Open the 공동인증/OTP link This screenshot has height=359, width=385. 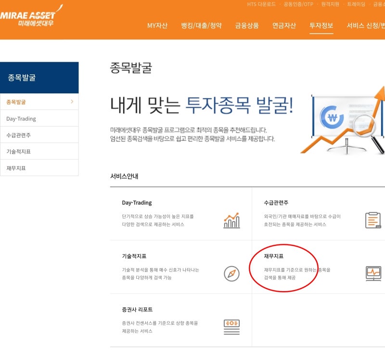(x=298, y=4)
